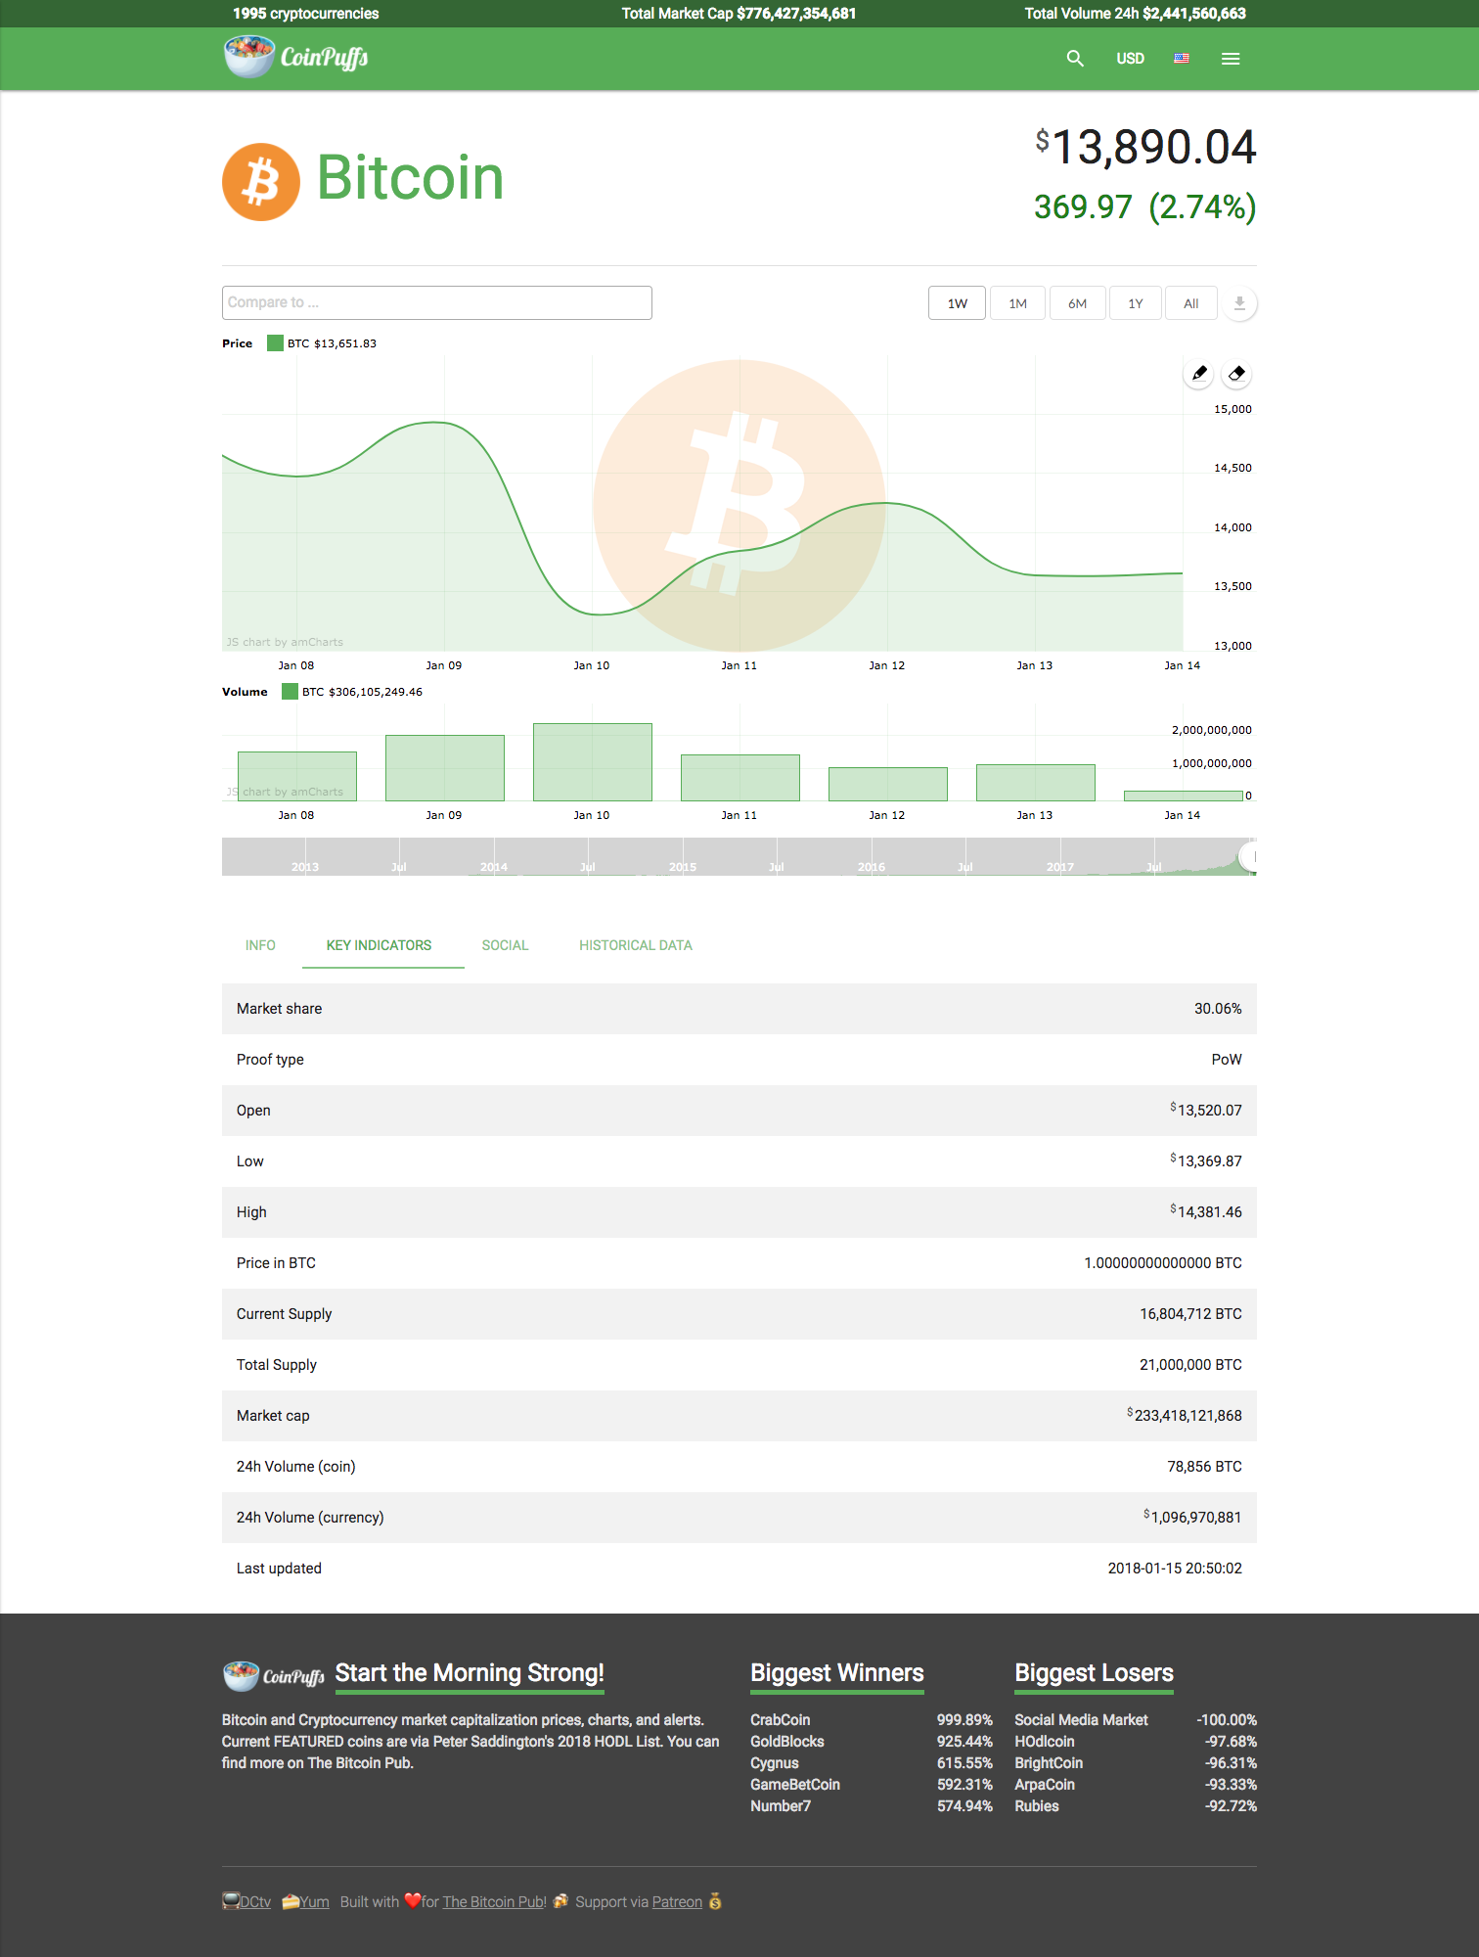1479x1957 pixels.
Task: Click the beer mug icon in footer
Action: coord(560,1901)
